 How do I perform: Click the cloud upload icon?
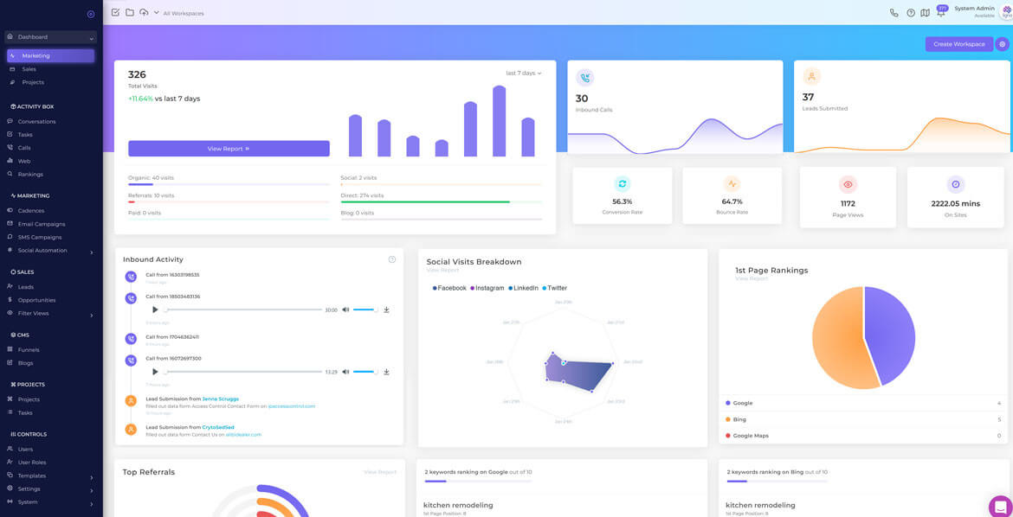point(144,12)
